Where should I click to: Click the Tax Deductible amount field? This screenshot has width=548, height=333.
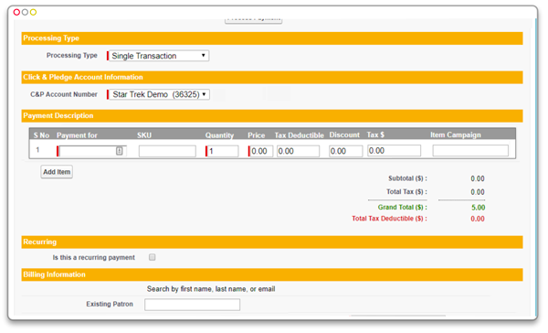tap(298, 151)
